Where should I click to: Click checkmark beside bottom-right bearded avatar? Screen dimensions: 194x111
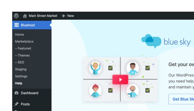click(x=148, y=90)
